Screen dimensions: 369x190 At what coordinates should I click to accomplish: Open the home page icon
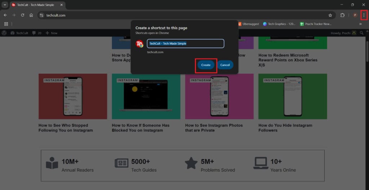tap(31, 15)
